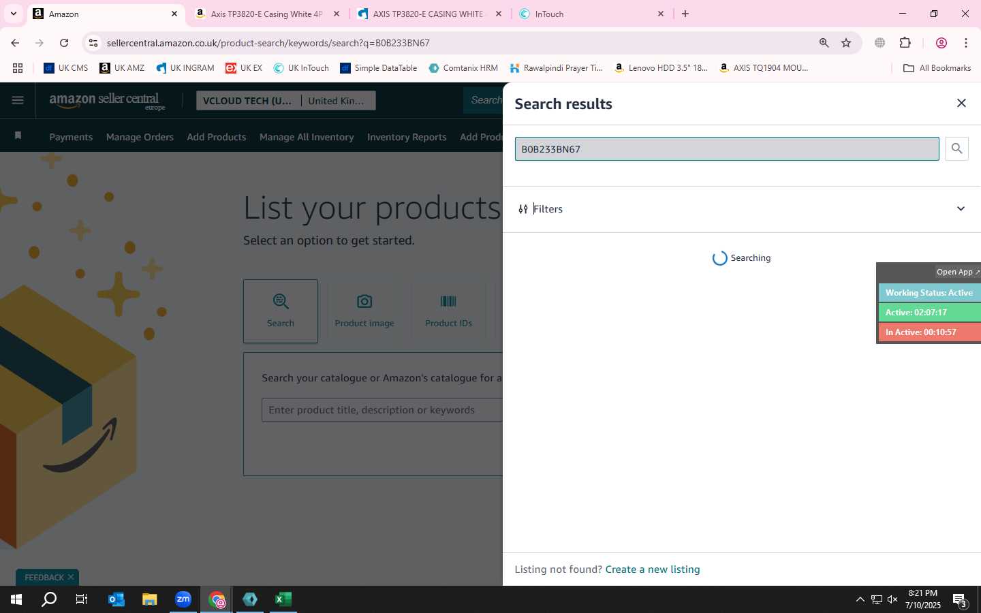The image size is (981, 613).
Task: Open Windows taskbar search
Action: pos(49,599)
